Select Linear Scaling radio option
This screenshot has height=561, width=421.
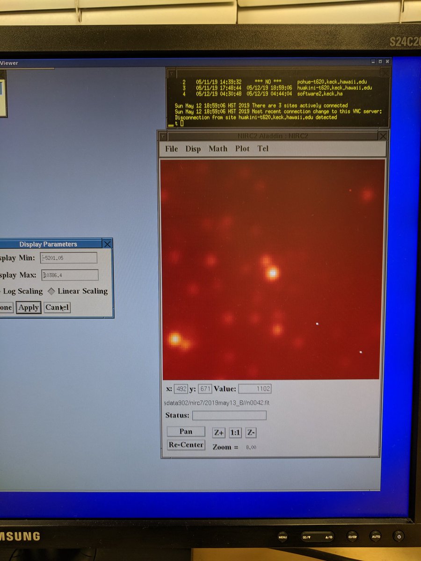pos(78,291)
